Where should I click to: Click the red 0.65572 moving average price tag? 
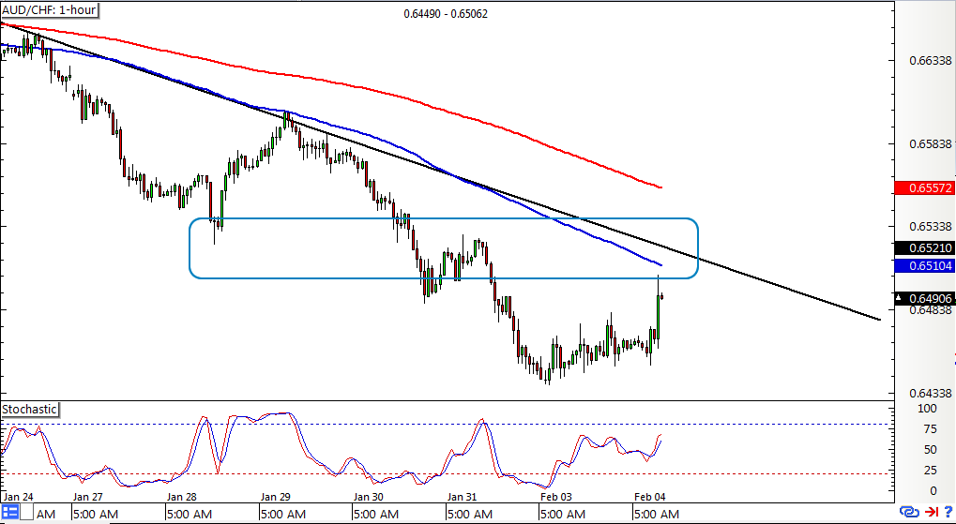(924, 188)
